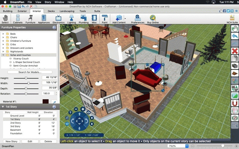The height and width of the screenshot is (149, 239).
Task: Click the red X delete icon in title bar
Action: click(x=31, y=6)
